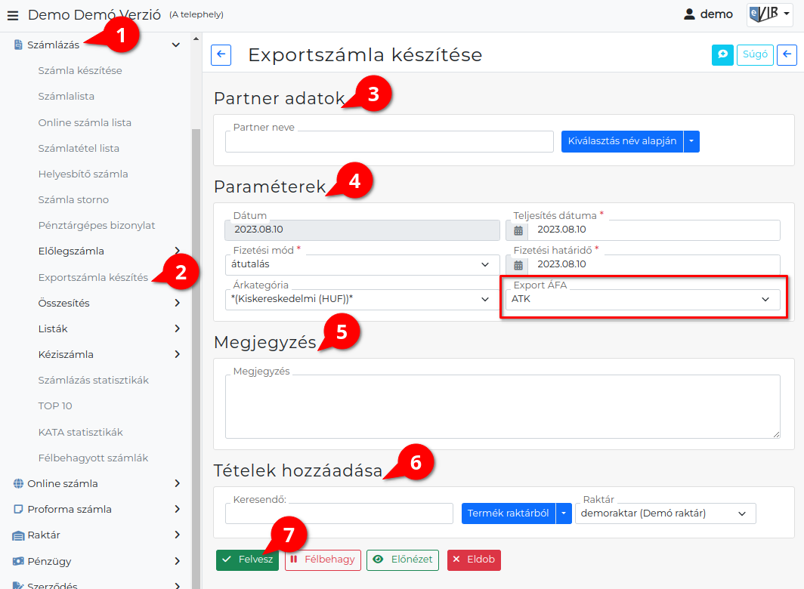Open Számla storno menu item
The image size is (804, 589).
[x=73, y=199]
